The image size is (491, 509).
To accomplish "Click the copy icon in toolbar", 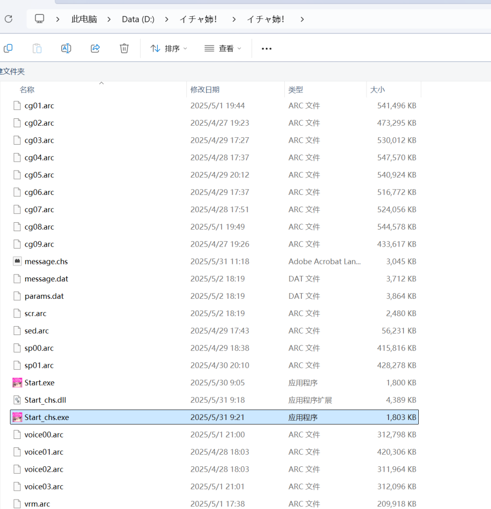I will (8, 48).
